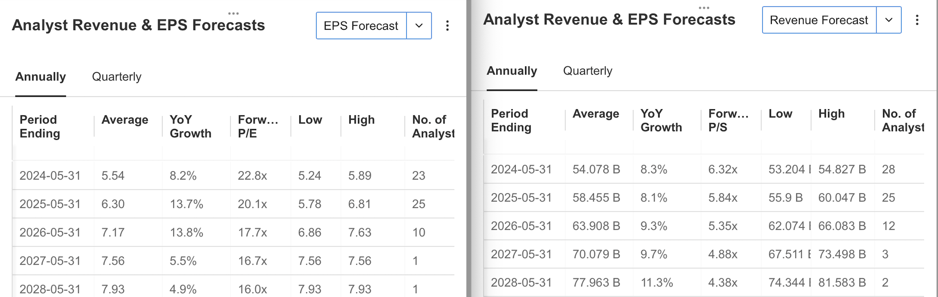Click revenue average 77.963 B
Screen dimensions: 938x297
coord(597,282)
